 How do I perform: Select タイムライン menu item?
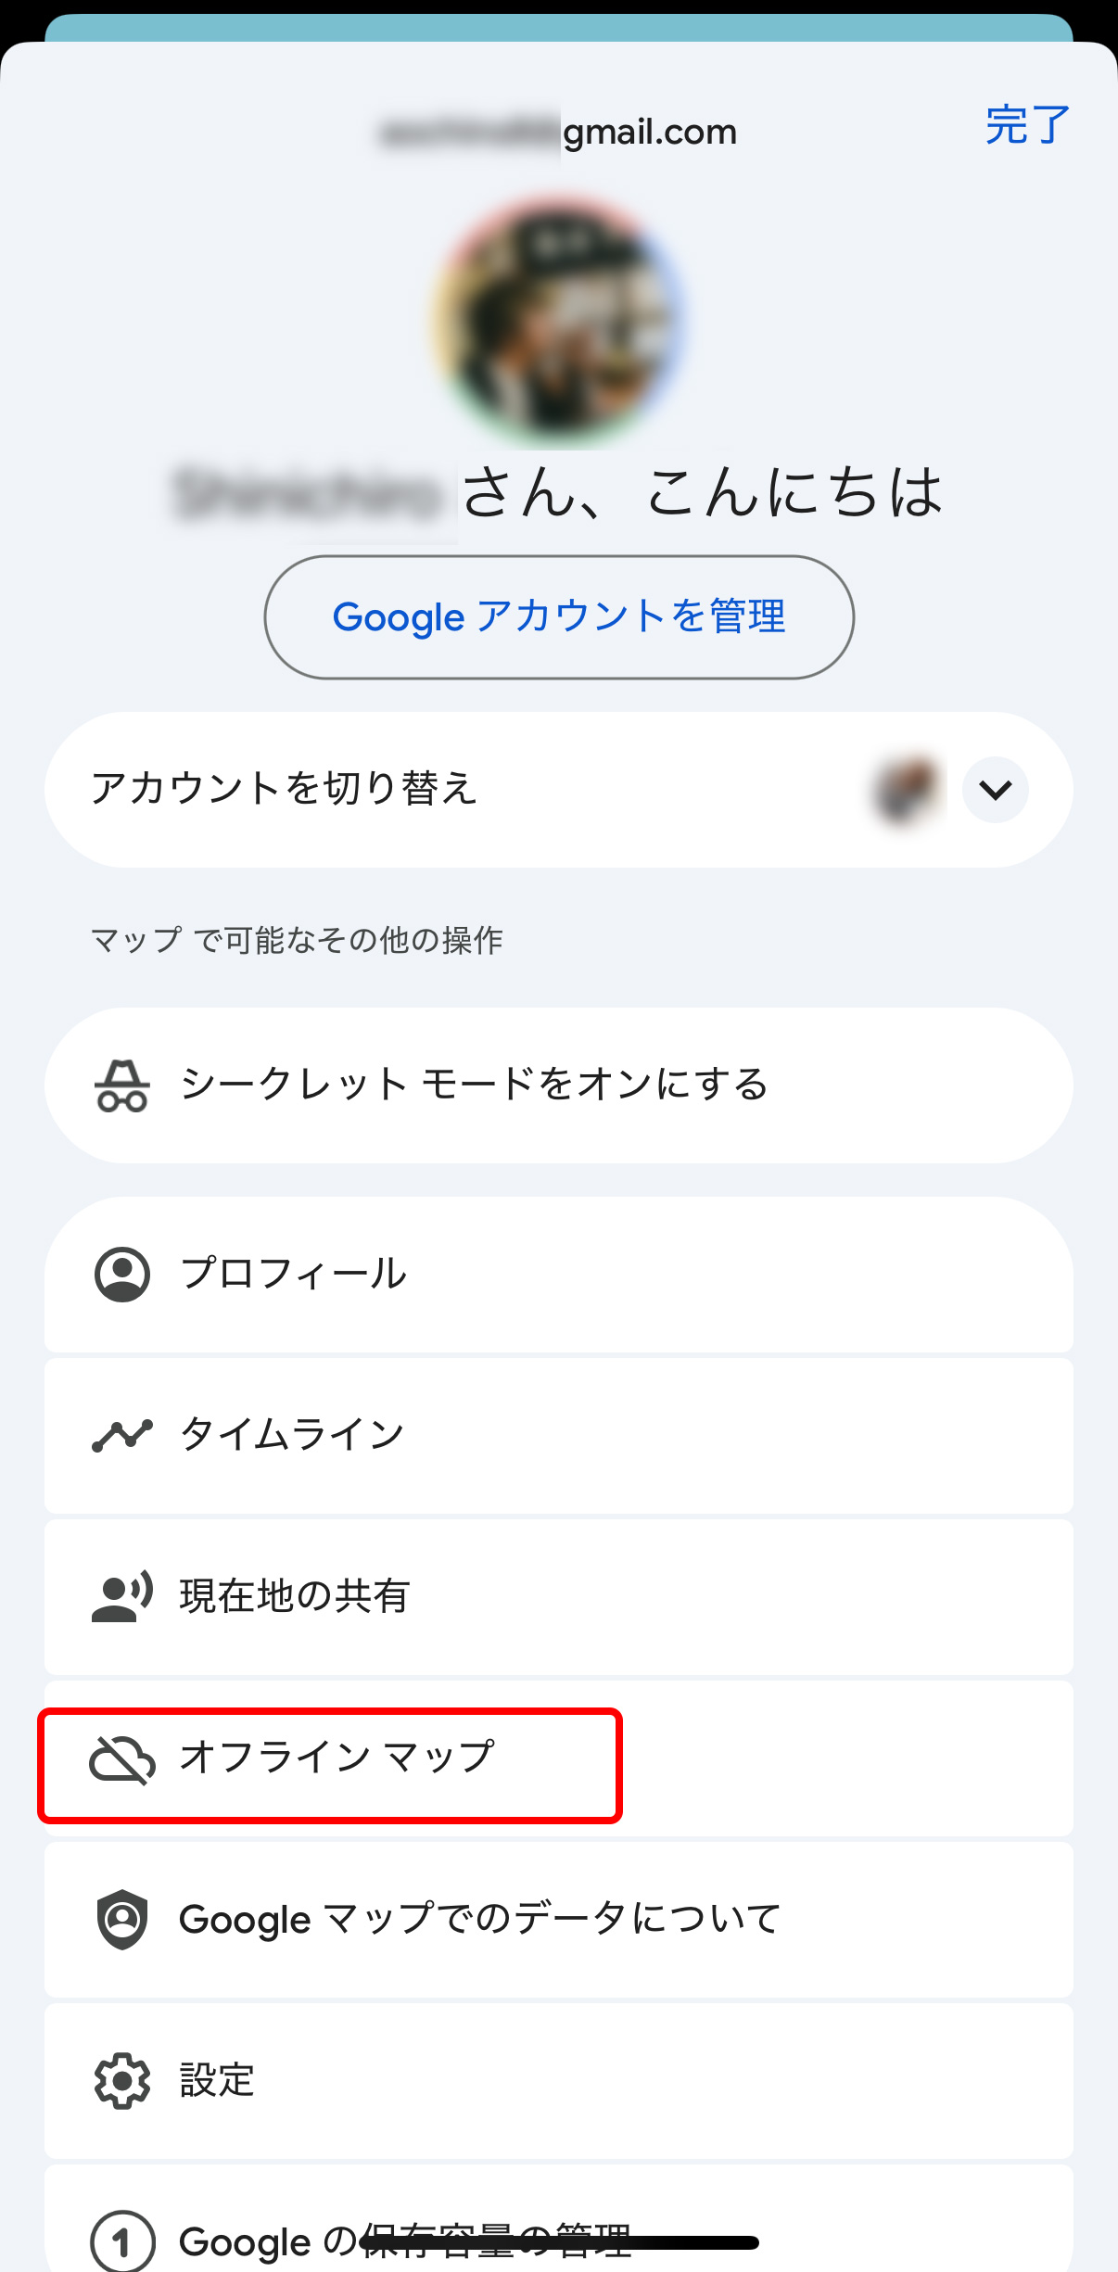293,1435
